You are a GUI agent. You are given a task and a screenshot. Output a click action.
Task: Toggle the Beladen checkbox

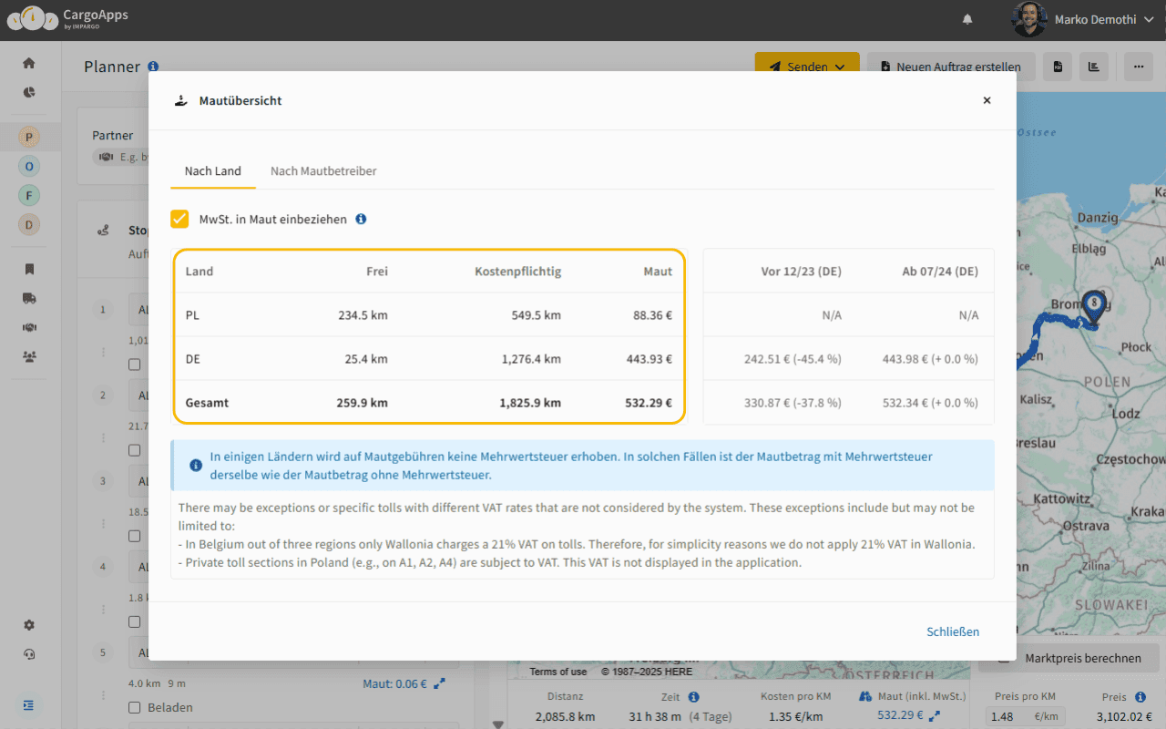[135, 707]
